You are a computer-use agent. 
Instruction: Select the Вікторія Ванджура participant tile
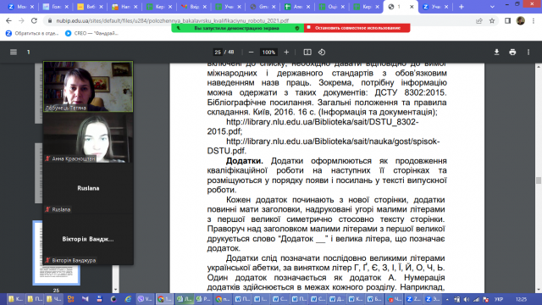[x=88, y=239]
